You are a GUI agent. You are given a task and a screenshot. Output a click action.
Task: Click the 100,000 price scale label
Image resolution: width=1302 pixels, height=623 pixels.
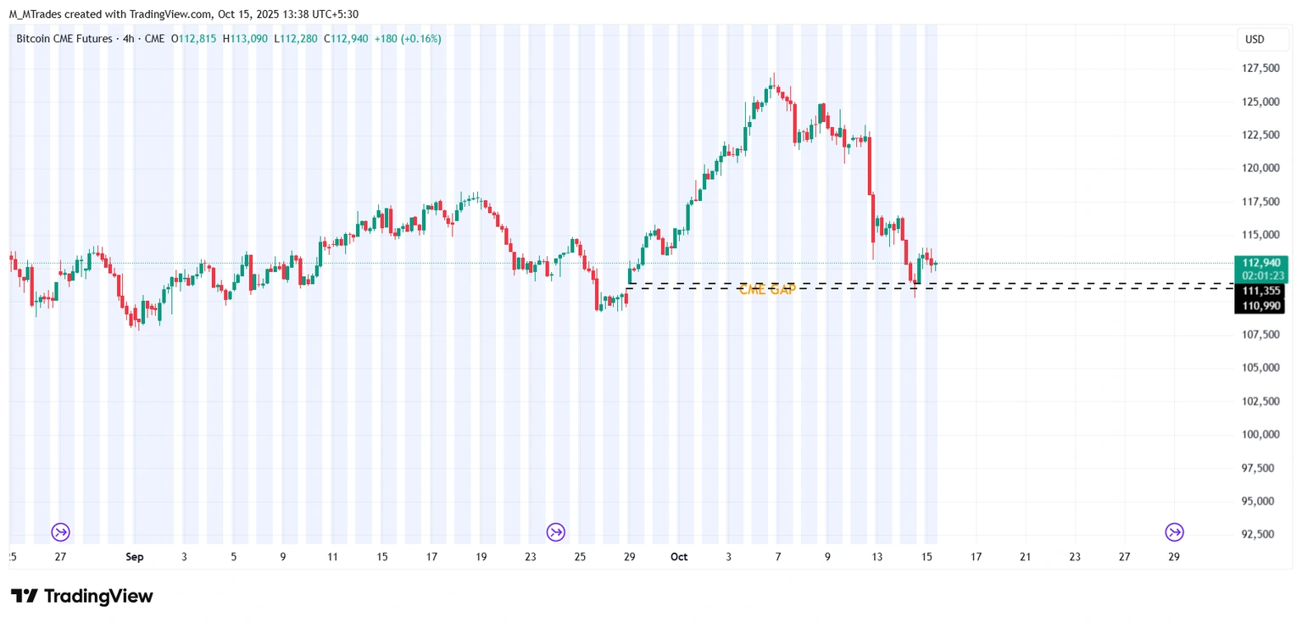[x=1260, y=435]
